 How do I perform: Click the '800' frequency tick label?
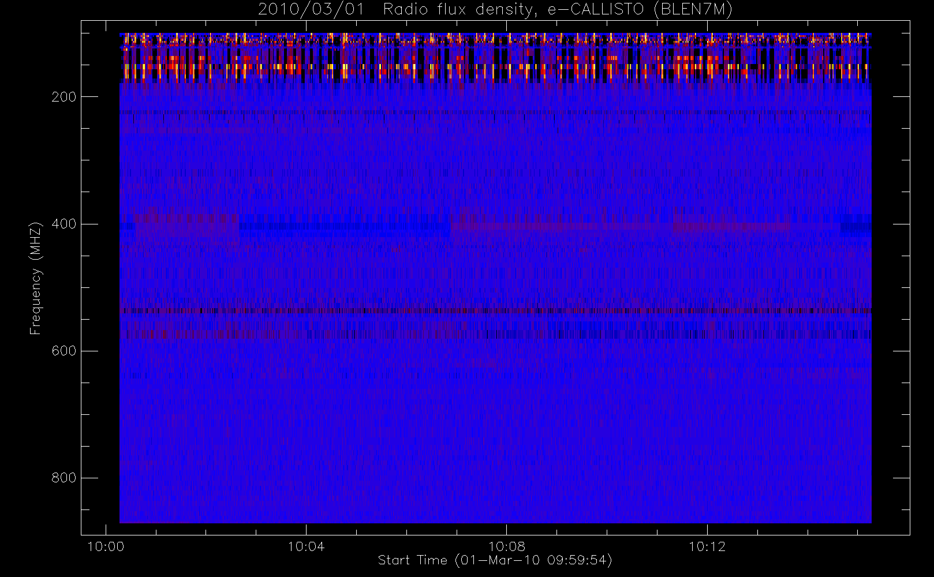click(63, 478)
